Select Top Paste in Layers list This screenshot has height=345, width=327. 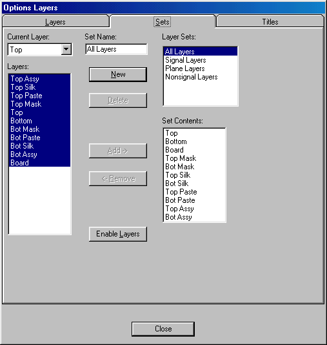39,95
